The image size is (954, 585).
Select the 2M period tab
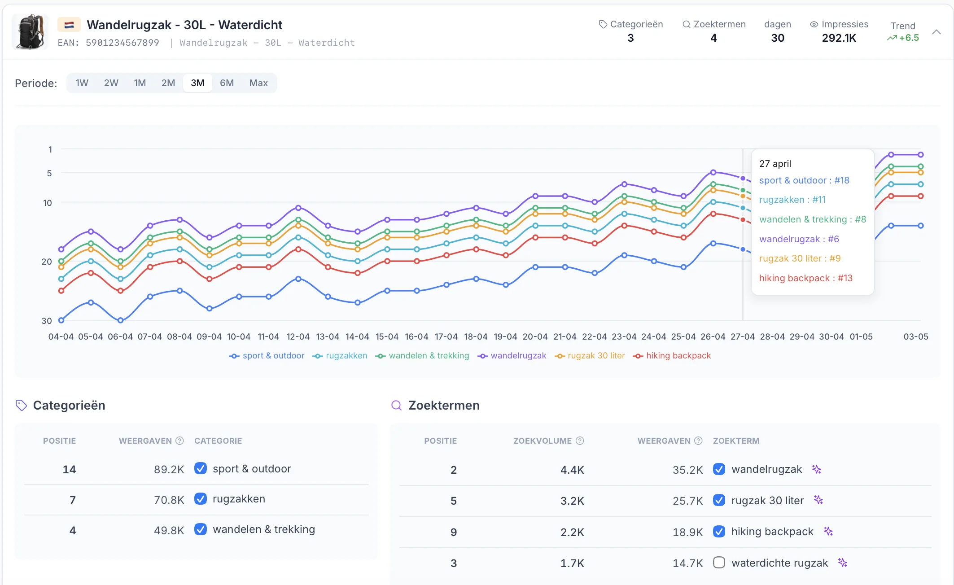click(x=168, y=83)
